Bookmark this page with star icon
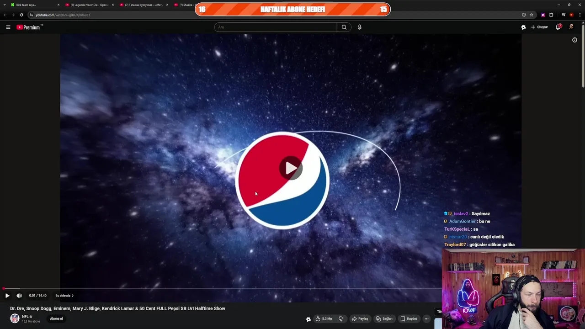The height and width of the screenshot is (329, 585). (x=532, y=15)
